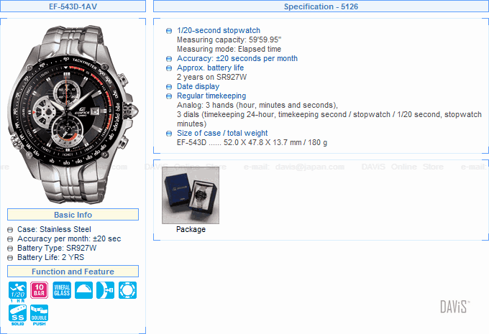Open the Package thumbnail image
The height and width of the screenshot is (334, 489).
191,195
